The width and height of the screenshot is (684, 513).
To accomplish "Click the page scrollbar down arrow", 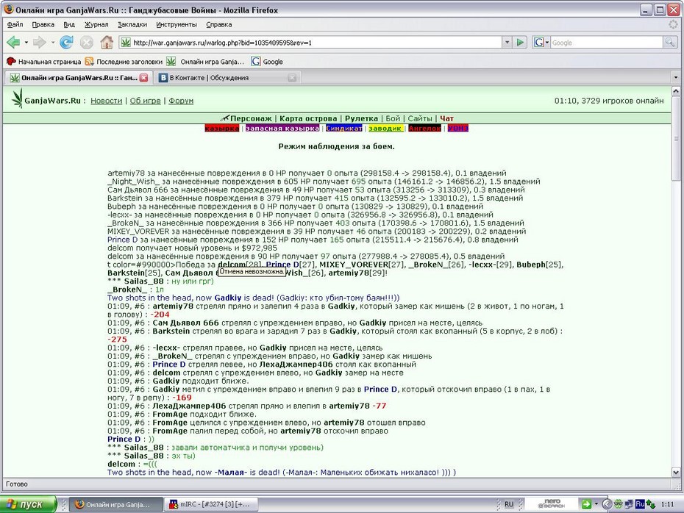I will coord(676,472).
